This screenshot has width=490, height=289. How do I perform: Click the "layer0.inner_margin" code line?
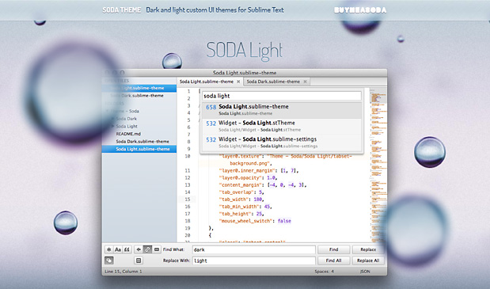coord(259,170)
